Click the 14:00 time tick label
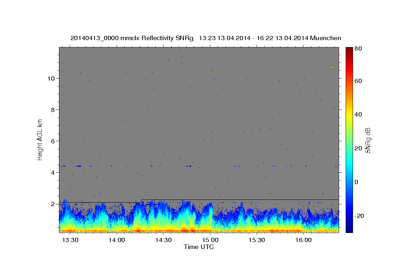419x279 pixels. [x=117, y=240]
